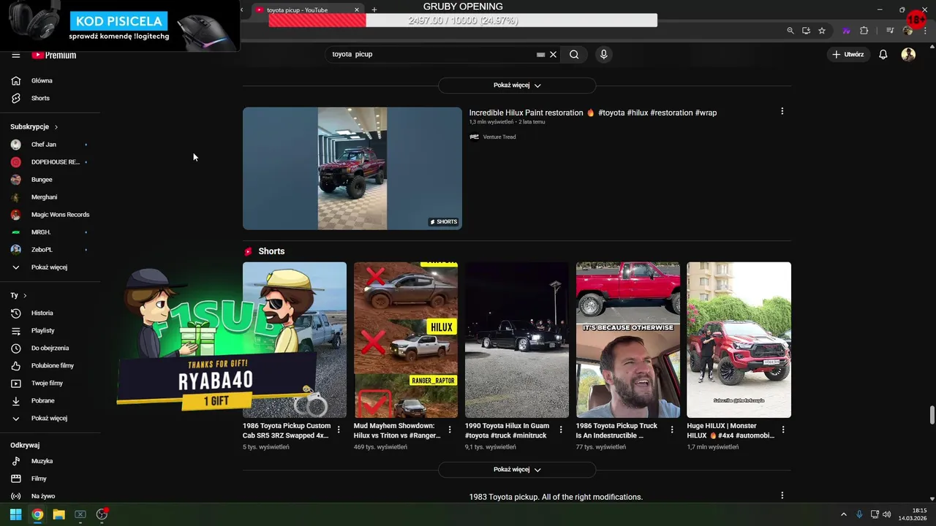The image size is (936, 526).
Task: Open Do obejrzenia watch later list
Action: coord(50,348)
